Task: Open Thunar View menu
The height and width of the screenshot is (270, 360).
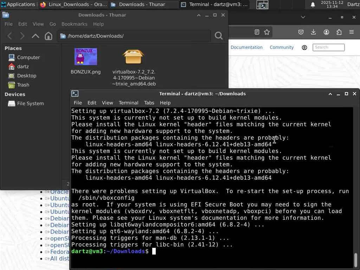Action: point(38,24)
